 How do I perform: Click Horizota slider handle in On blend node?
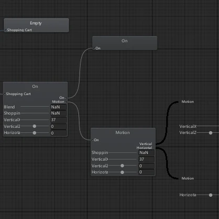pyautogui.click(x=35, y=133)
